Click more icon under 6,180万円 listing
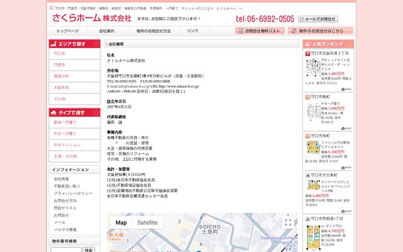The image size is (403, 252). click(346, 168)
